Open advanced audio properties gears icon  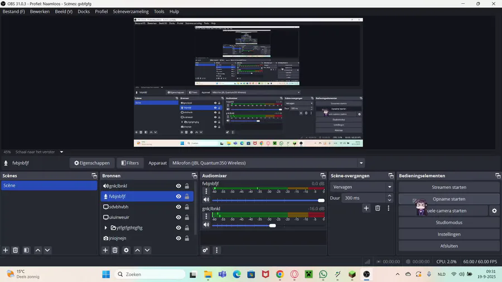coord(205,250)
